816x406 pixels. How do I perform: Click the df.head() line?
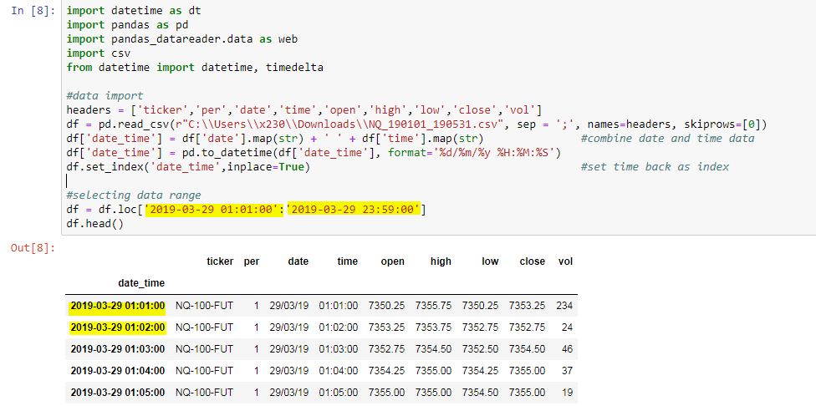pos(94,224)
